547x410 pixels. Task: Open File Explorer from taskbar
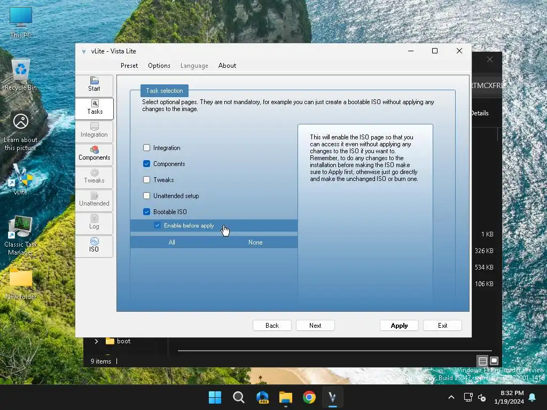click(x=286, y=397)
